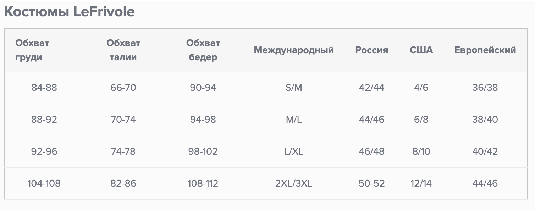
Task: Click the waist measurement 70-74 cell
Action: [123, 120]
